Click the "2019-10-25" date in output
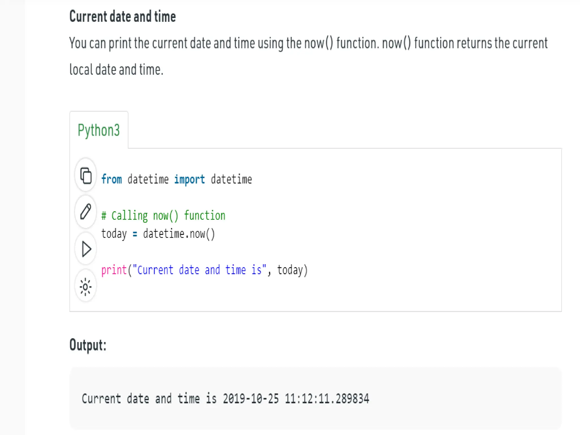Viewport: 580px width, 435px height. [251, 399]
